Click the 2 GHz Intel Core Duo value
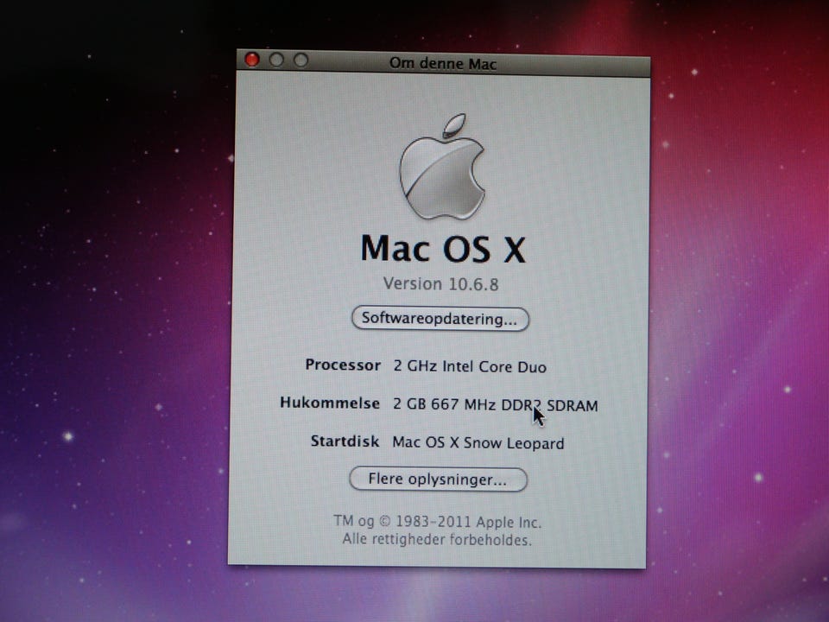This screenshot has width=829, height=622. 470,366
